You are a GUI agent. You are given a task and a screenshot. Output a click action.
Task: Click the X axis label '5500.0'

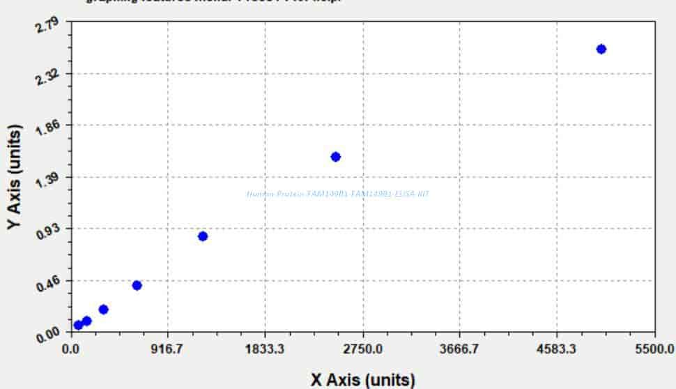coord(654,349)
